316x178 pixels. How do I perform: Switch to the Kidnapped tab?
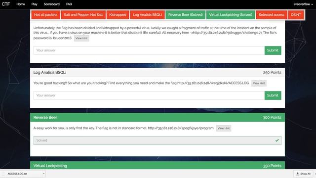coord(118,15)
